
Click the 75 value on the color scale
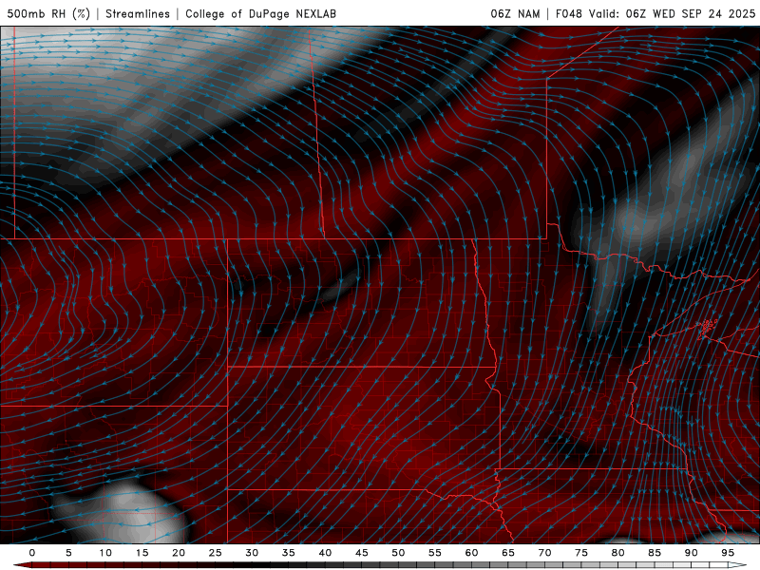(580, 553)
